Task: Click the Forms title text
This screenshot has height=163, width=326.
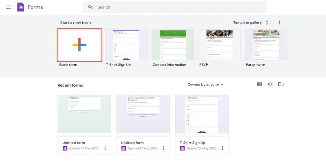Action: click(x=35, y=7)
